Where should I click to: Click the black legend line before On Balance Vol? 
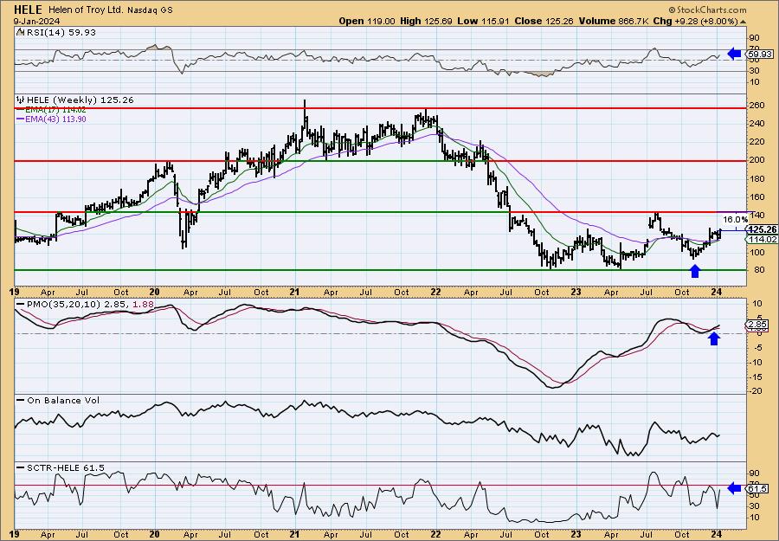point(21,400)
